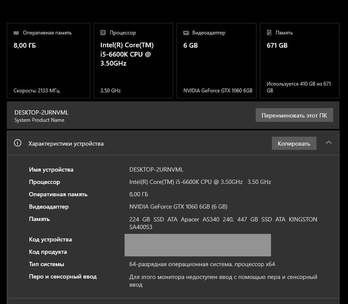Click Оперативная память row label in specifications
This screenshot has height=304, width=348.
click(58, 194)
